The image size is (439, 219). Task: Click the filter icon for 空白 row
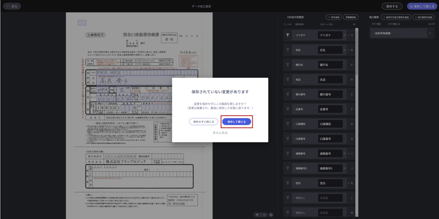(288, 183)
